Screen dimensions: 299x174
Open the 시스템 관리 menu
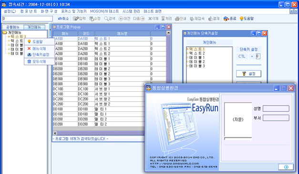pyautogui.click(x=131, y=11)
